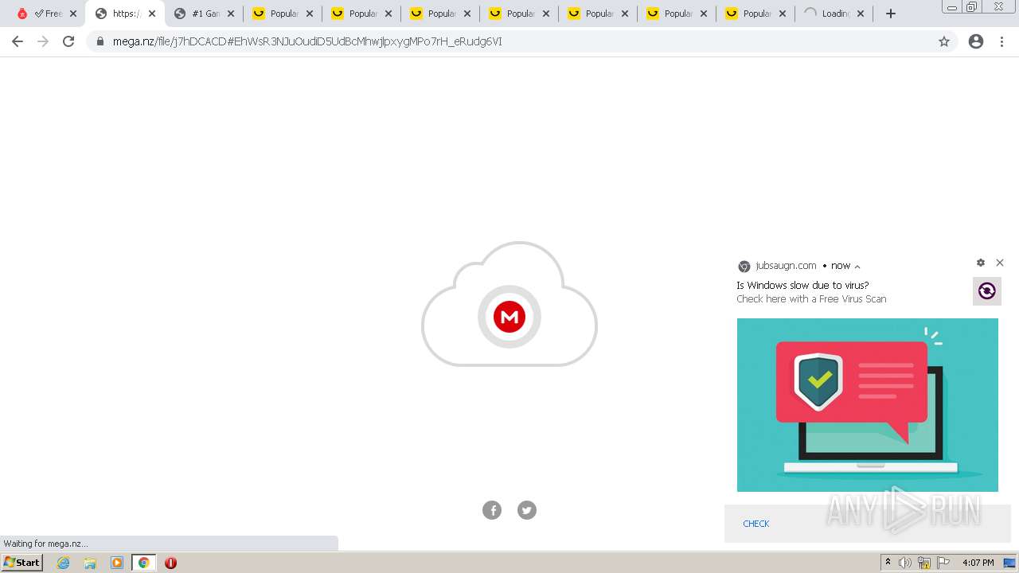Close the 'Loading' tab
The image size is (1019, 573).
861,14
